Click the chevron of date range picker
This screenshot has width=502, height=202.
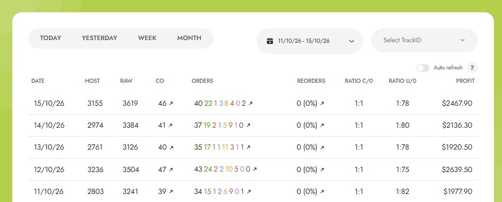point(351,41)
